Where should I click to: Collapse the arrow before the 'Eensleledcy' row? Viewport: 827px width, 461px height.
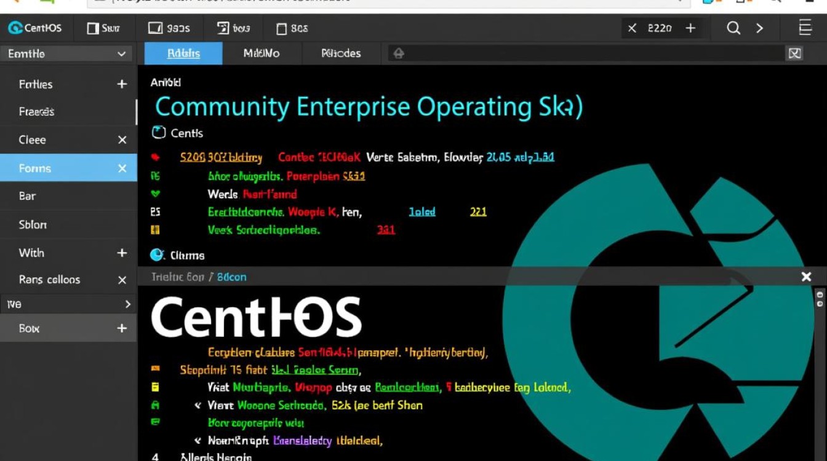coord(198,441)
